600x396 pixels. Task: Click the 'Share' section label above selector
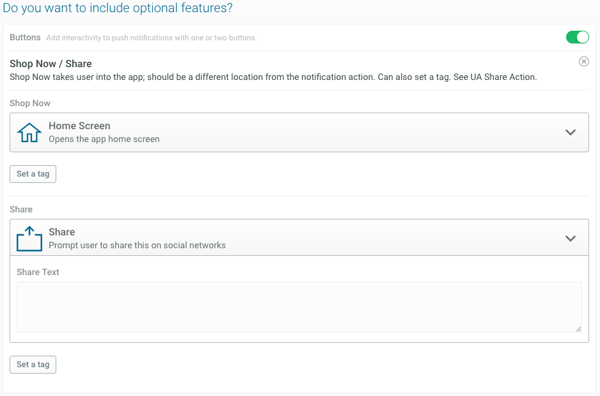(21, 209)
